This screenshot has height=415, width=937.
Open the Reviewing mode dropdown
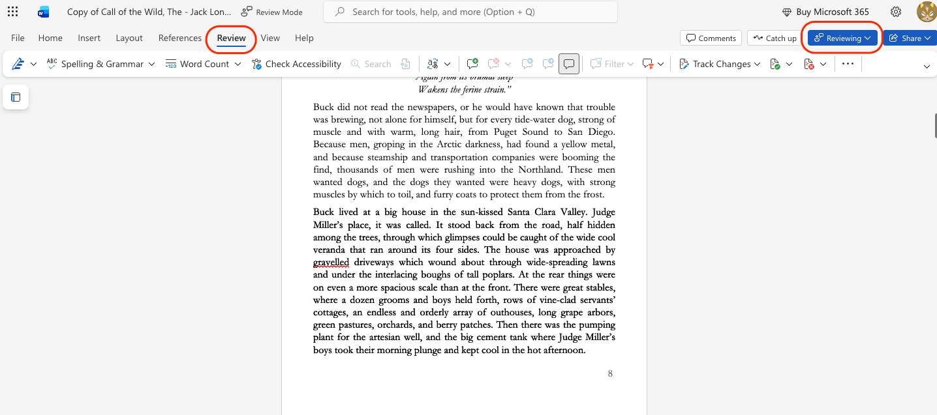point(842,38)
